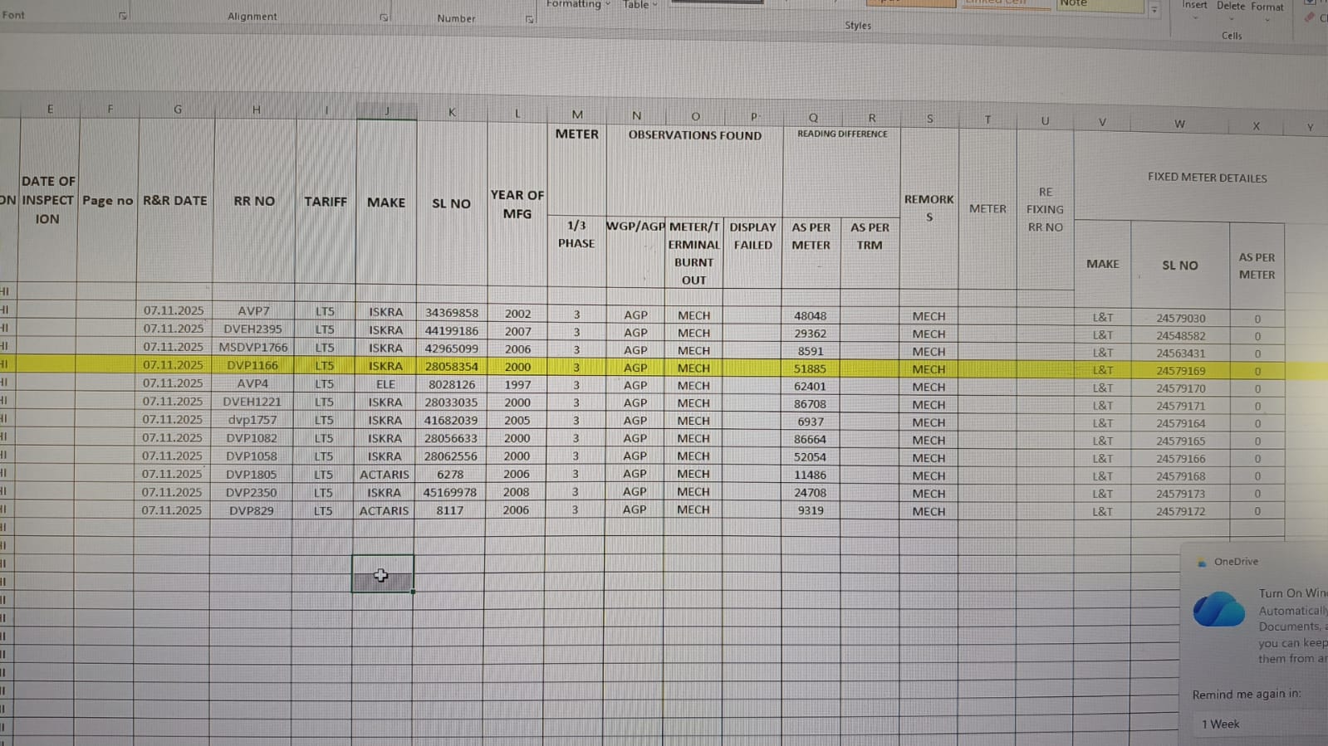Select column M header
The width and height of the screenshot is (1328, 746).
tap(577, 115)
